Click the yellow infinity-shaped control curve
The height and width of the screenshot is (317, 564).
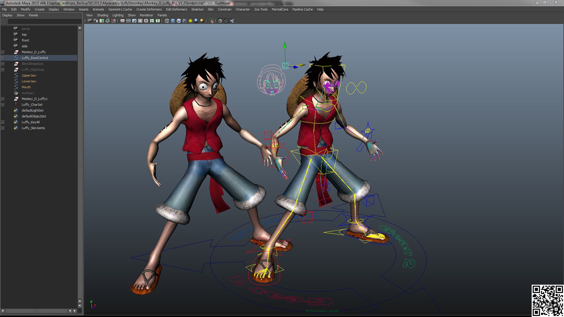tap(356, 88)
